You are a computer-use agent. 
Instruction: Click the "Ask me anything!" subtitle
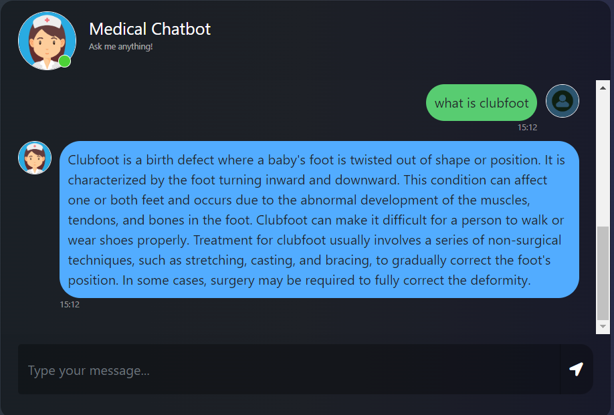point(121,47)
